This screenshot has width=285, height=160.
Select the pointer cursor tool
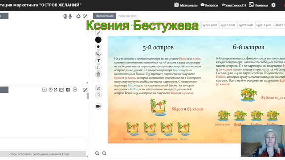point(98,88)
